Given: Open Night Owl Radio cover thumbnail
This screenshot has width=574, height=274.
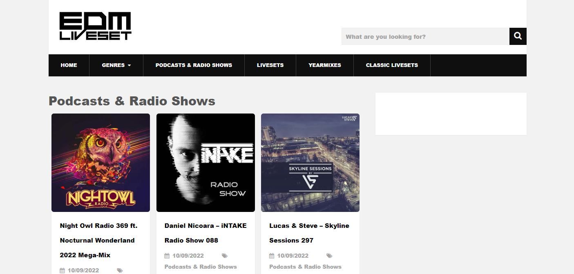Looking at the screenshot, I should 101,163.
